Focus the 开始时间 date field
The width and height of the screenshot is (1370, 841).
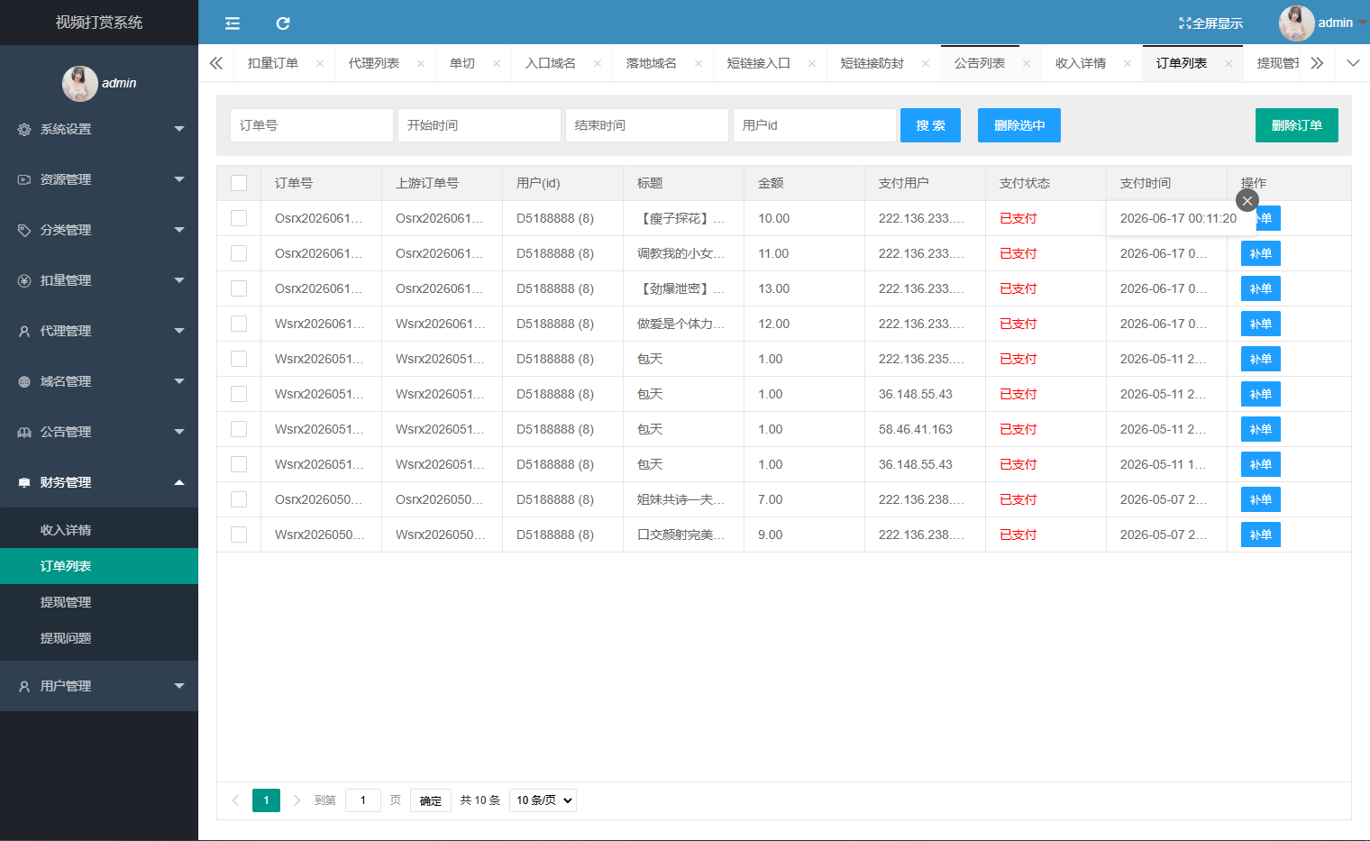pyautogui.click(x=479, y=125)
